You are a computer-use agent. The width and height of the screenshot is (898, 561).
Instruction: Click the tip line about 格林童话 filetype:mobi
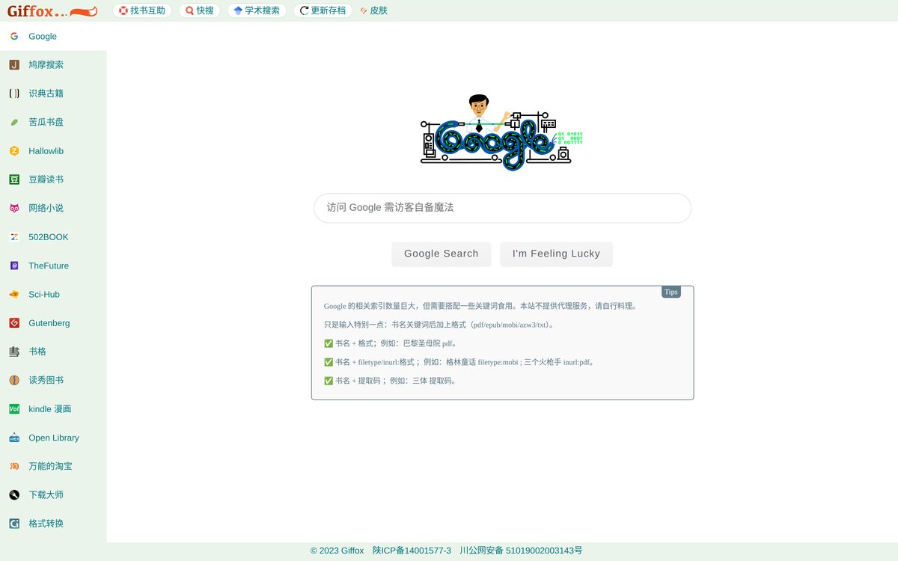coord(459,362)
